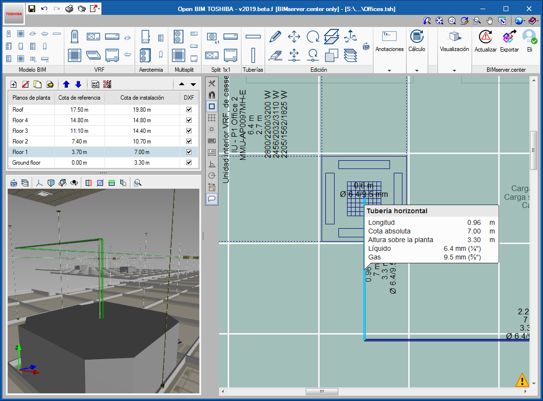
Task: Toggle the grid display button
Action: tap(212, 118)
